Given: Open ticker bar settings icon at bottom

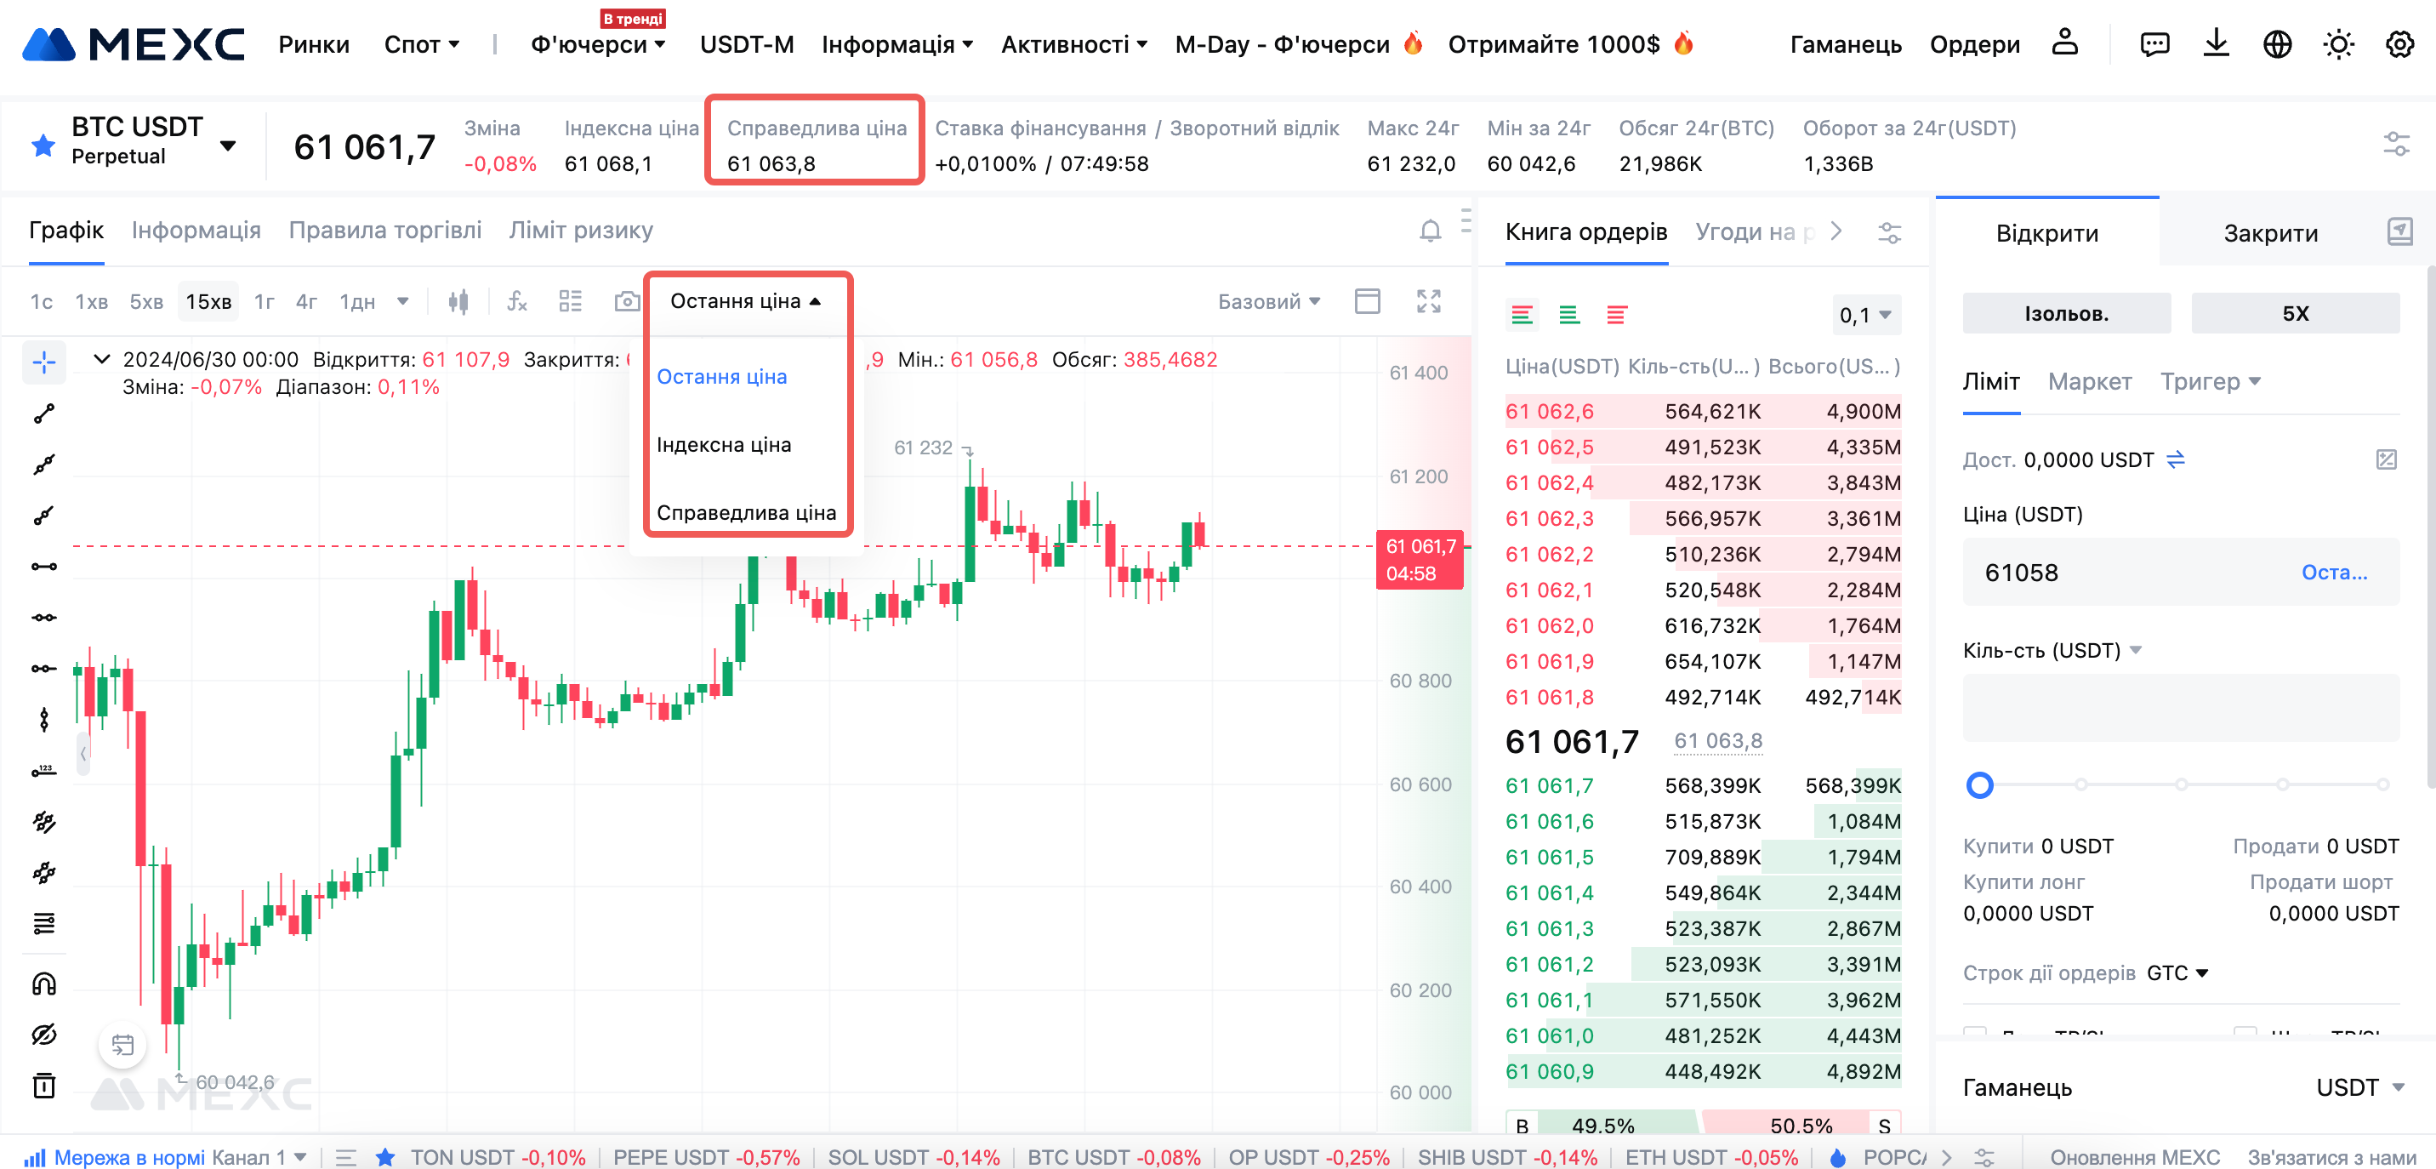Looking at the screenshot, I should (1983, 1158).
